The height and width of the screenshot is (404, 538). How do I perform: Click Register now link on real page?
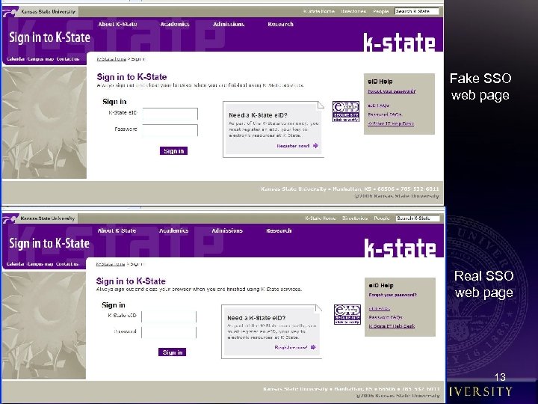coord(291,348)
